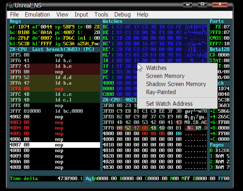This screenshot has height=191, width=243.
Task: Select the hl:5C3B register value
Action: tap(19, 44)
